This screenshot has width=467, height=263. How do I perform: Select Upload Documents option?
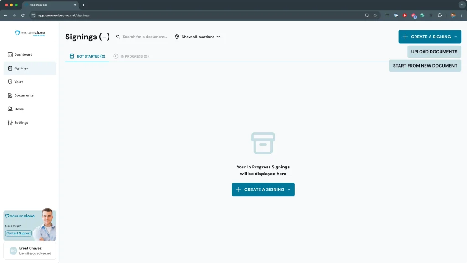pos(434,52)
